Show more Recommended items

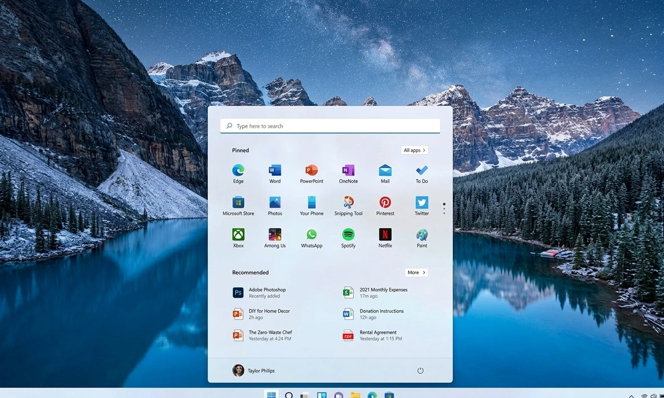416,272
